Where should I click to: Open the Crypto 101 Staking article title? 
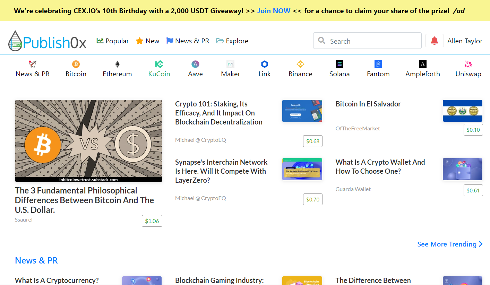219,113
